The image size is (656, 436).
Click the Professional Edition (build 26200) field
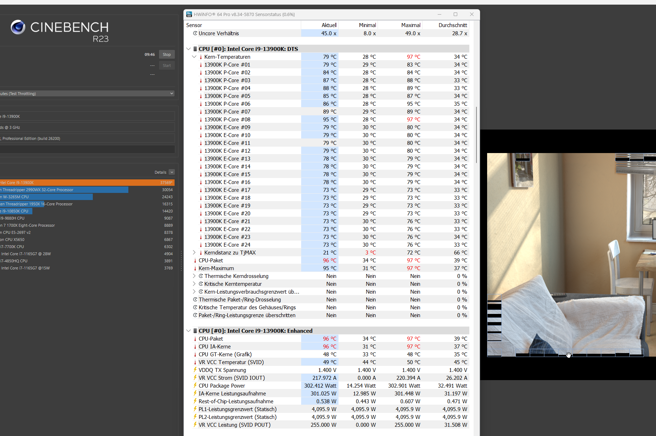click(87, 138)
